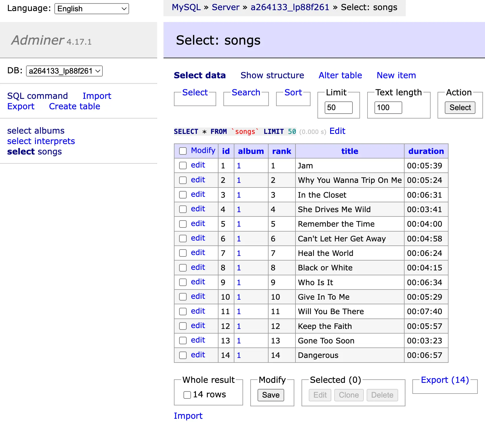Open the DB selection dropdown
The image size is (485, 426).
(x=64, y=71)
